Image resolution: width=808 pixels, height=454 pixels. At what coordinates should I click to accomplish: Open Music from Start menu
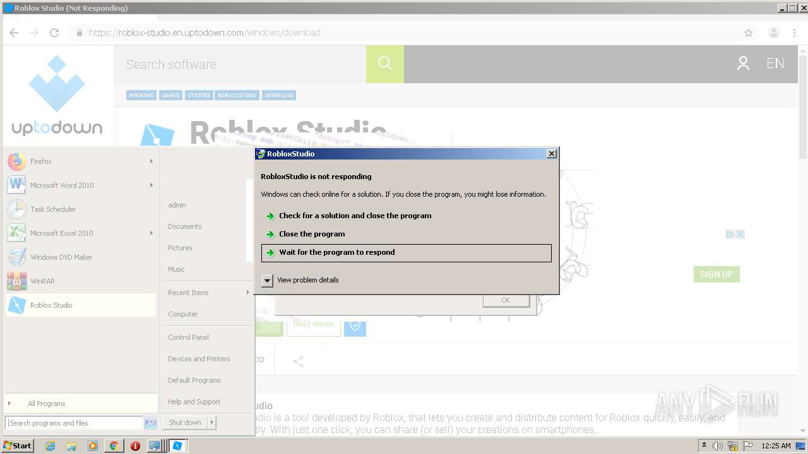(x=176, y=269)
